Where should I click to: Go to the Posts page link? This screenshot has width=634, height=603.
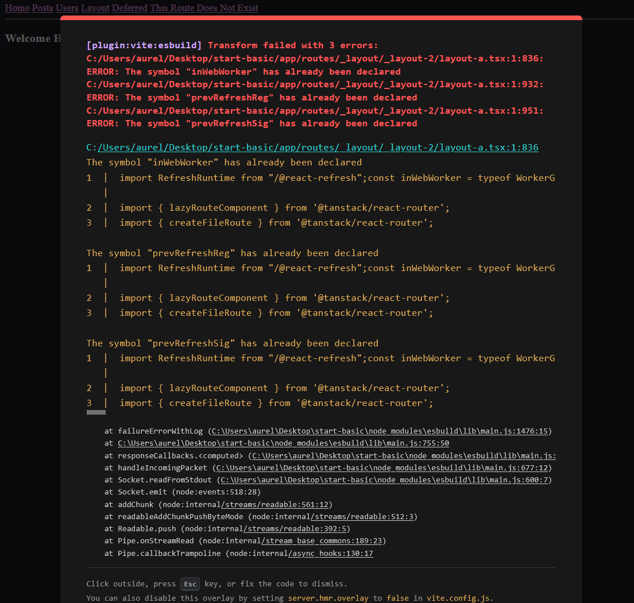[x=42, y=8]
